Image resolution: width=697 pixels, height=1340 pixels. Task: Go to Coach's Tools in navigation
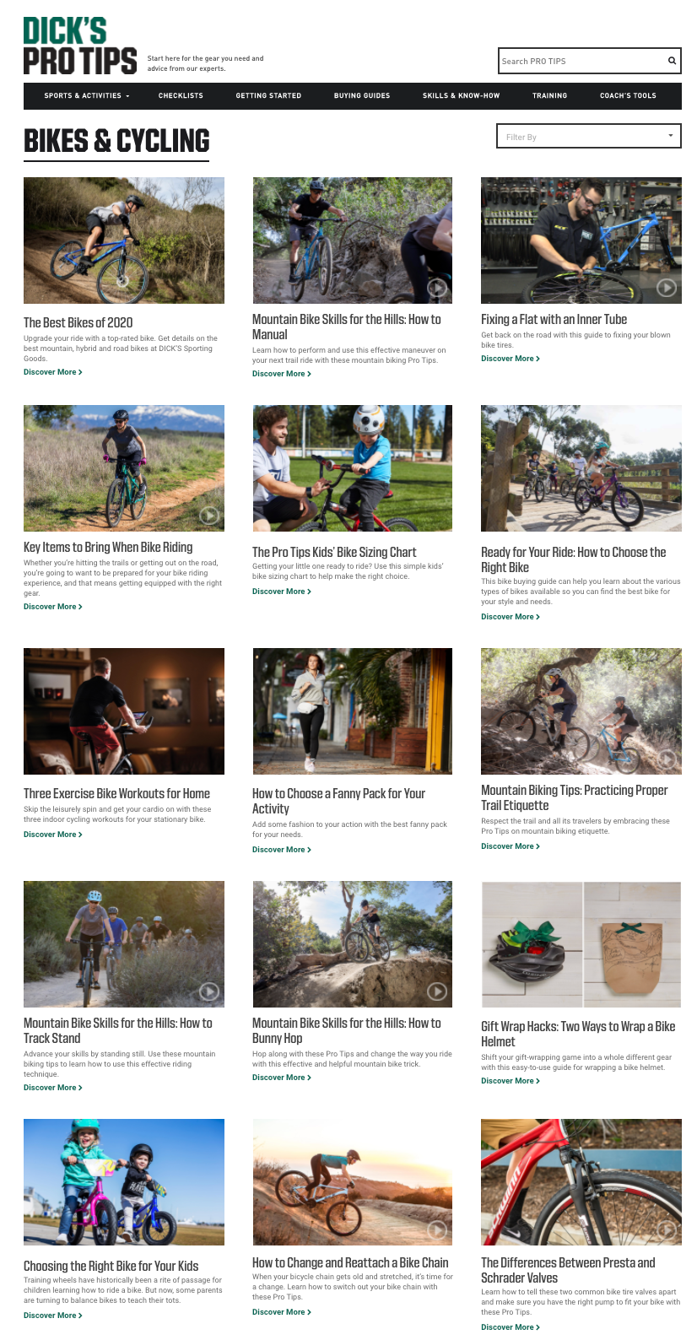coord(628,95)
